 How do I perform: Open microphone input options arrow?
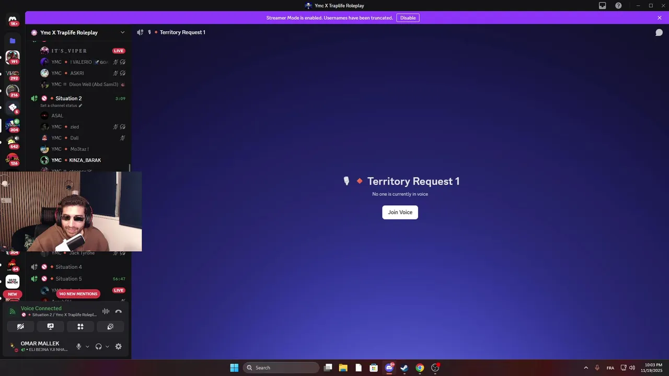(x=87, y=346)
